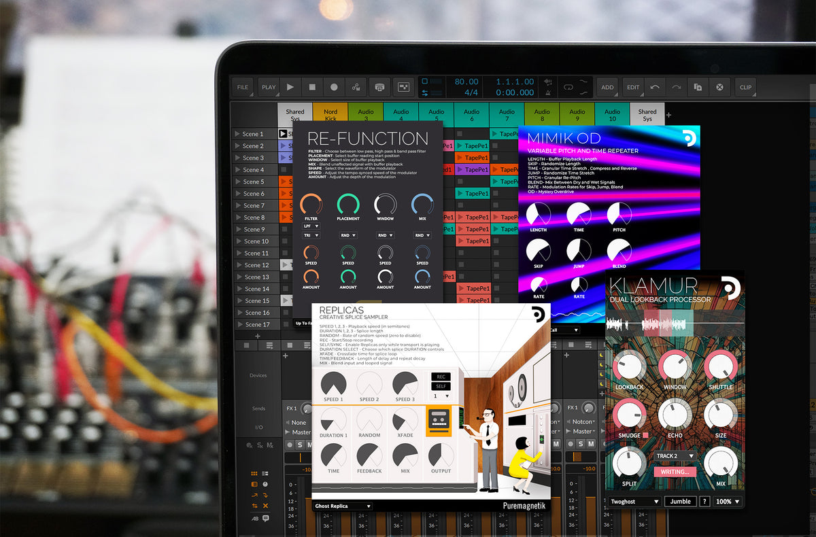Enable the metronome icon in the transport bar
Image resolution: width=816 pixels, height=537 pixels.
tap(380, 87)
